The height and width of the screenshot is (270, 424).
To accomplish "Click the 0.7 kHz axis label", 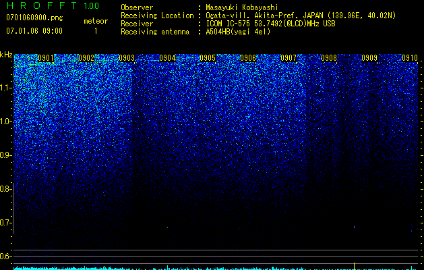I will pyautogui.click(x=5, y=223).
